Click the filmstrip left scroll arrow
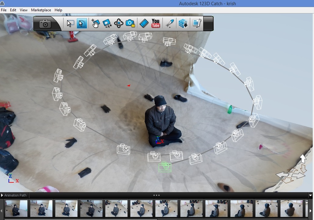 click(x=2, y=211)
